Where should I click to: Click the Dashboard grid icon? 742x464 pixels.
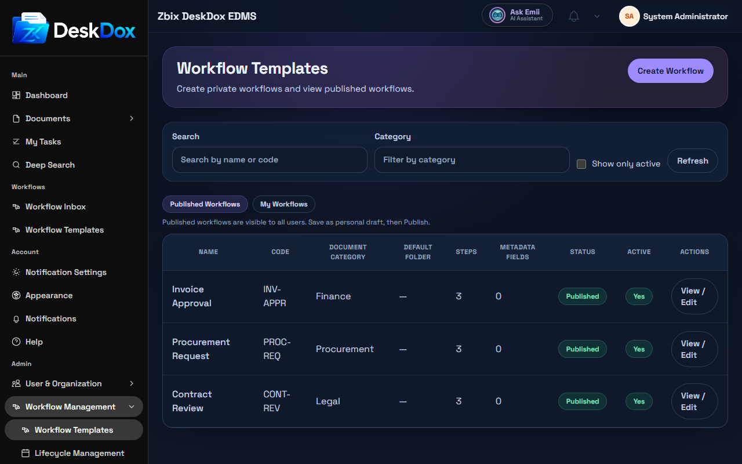(16, 95)
